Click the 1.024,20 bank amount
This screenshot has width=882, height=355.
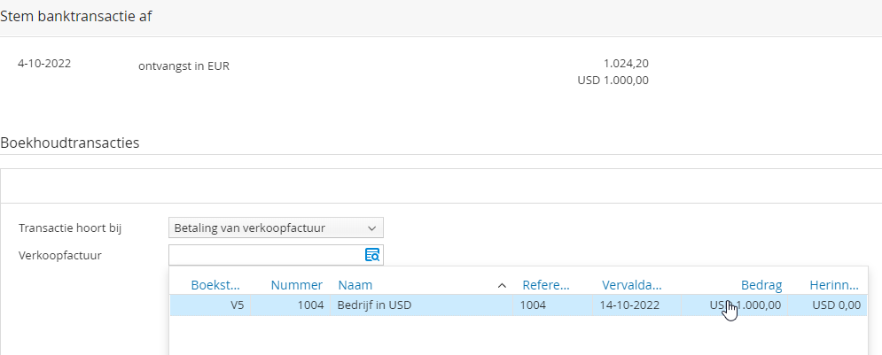(x=626, y=64)
